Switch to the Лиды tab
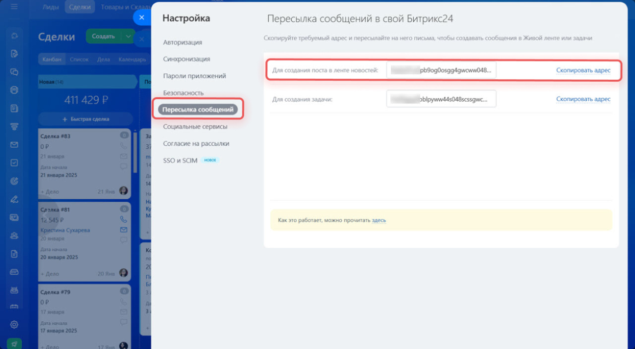This screenshot has height=349, width=635. tap(51, 7)
